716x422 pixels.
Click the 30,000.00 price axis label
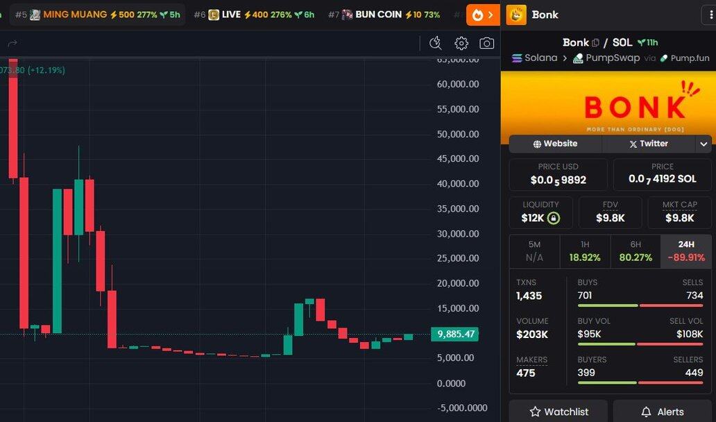[458, 234]
